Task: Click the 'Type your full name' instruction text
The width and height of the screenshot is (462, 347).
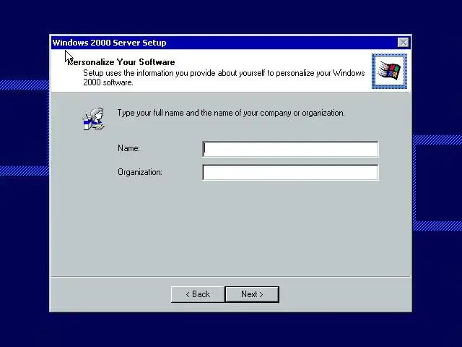Action: click(231, 113)
